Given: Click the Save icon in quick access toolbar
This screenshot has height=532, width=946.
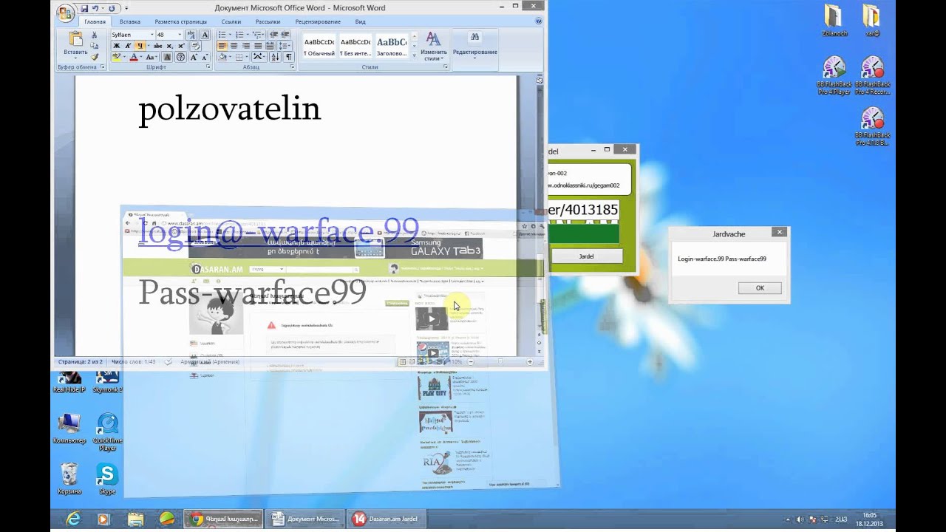Looking at the screenshot, I should pyautogui.click(x=84, y=9).
